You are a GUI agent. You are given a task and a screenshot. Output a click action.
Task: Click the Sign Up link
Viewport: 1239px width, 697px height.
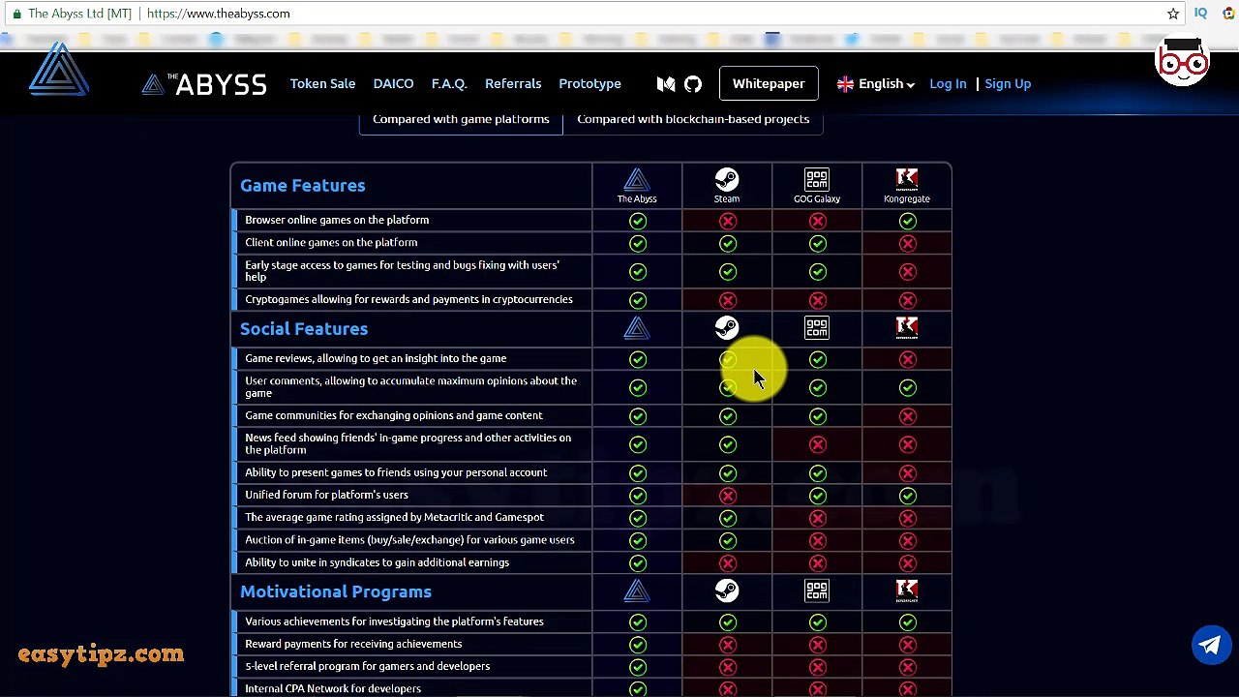(x=1008, y=84)
